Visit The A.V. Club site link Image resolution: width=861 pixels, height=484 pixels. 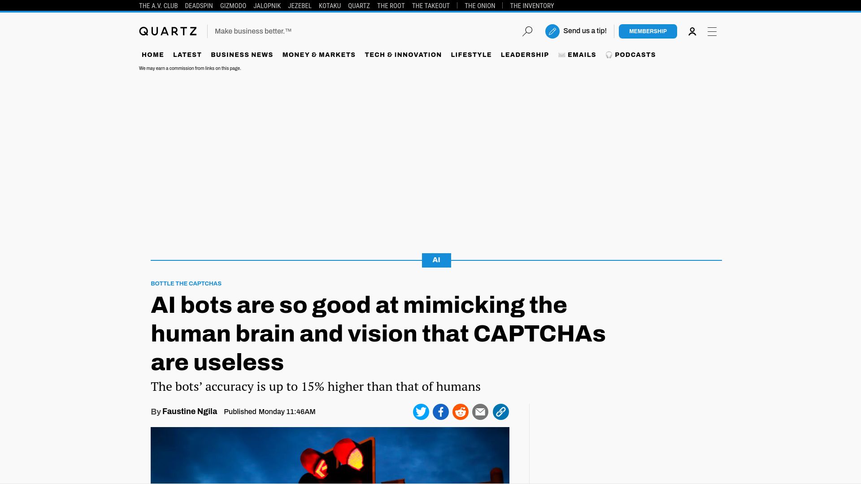click(x=158, y=6)
